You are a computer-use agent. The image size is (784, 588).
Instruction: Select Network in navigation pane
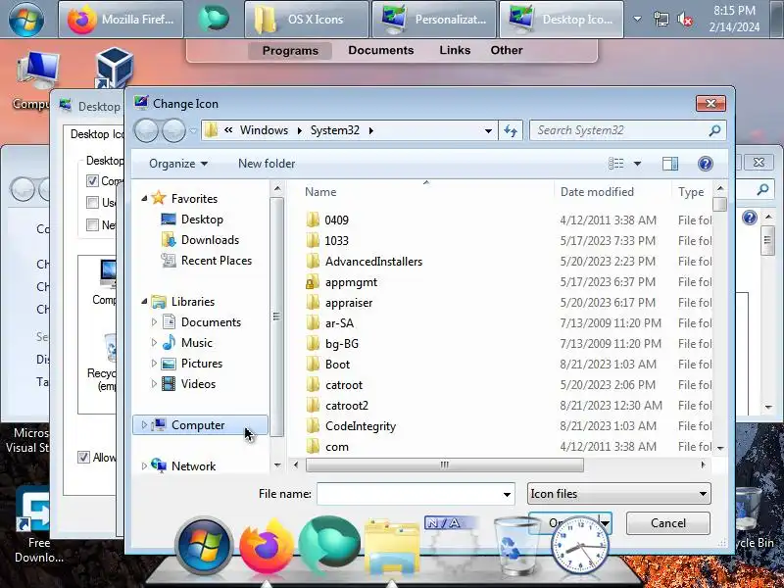[193, 466]
